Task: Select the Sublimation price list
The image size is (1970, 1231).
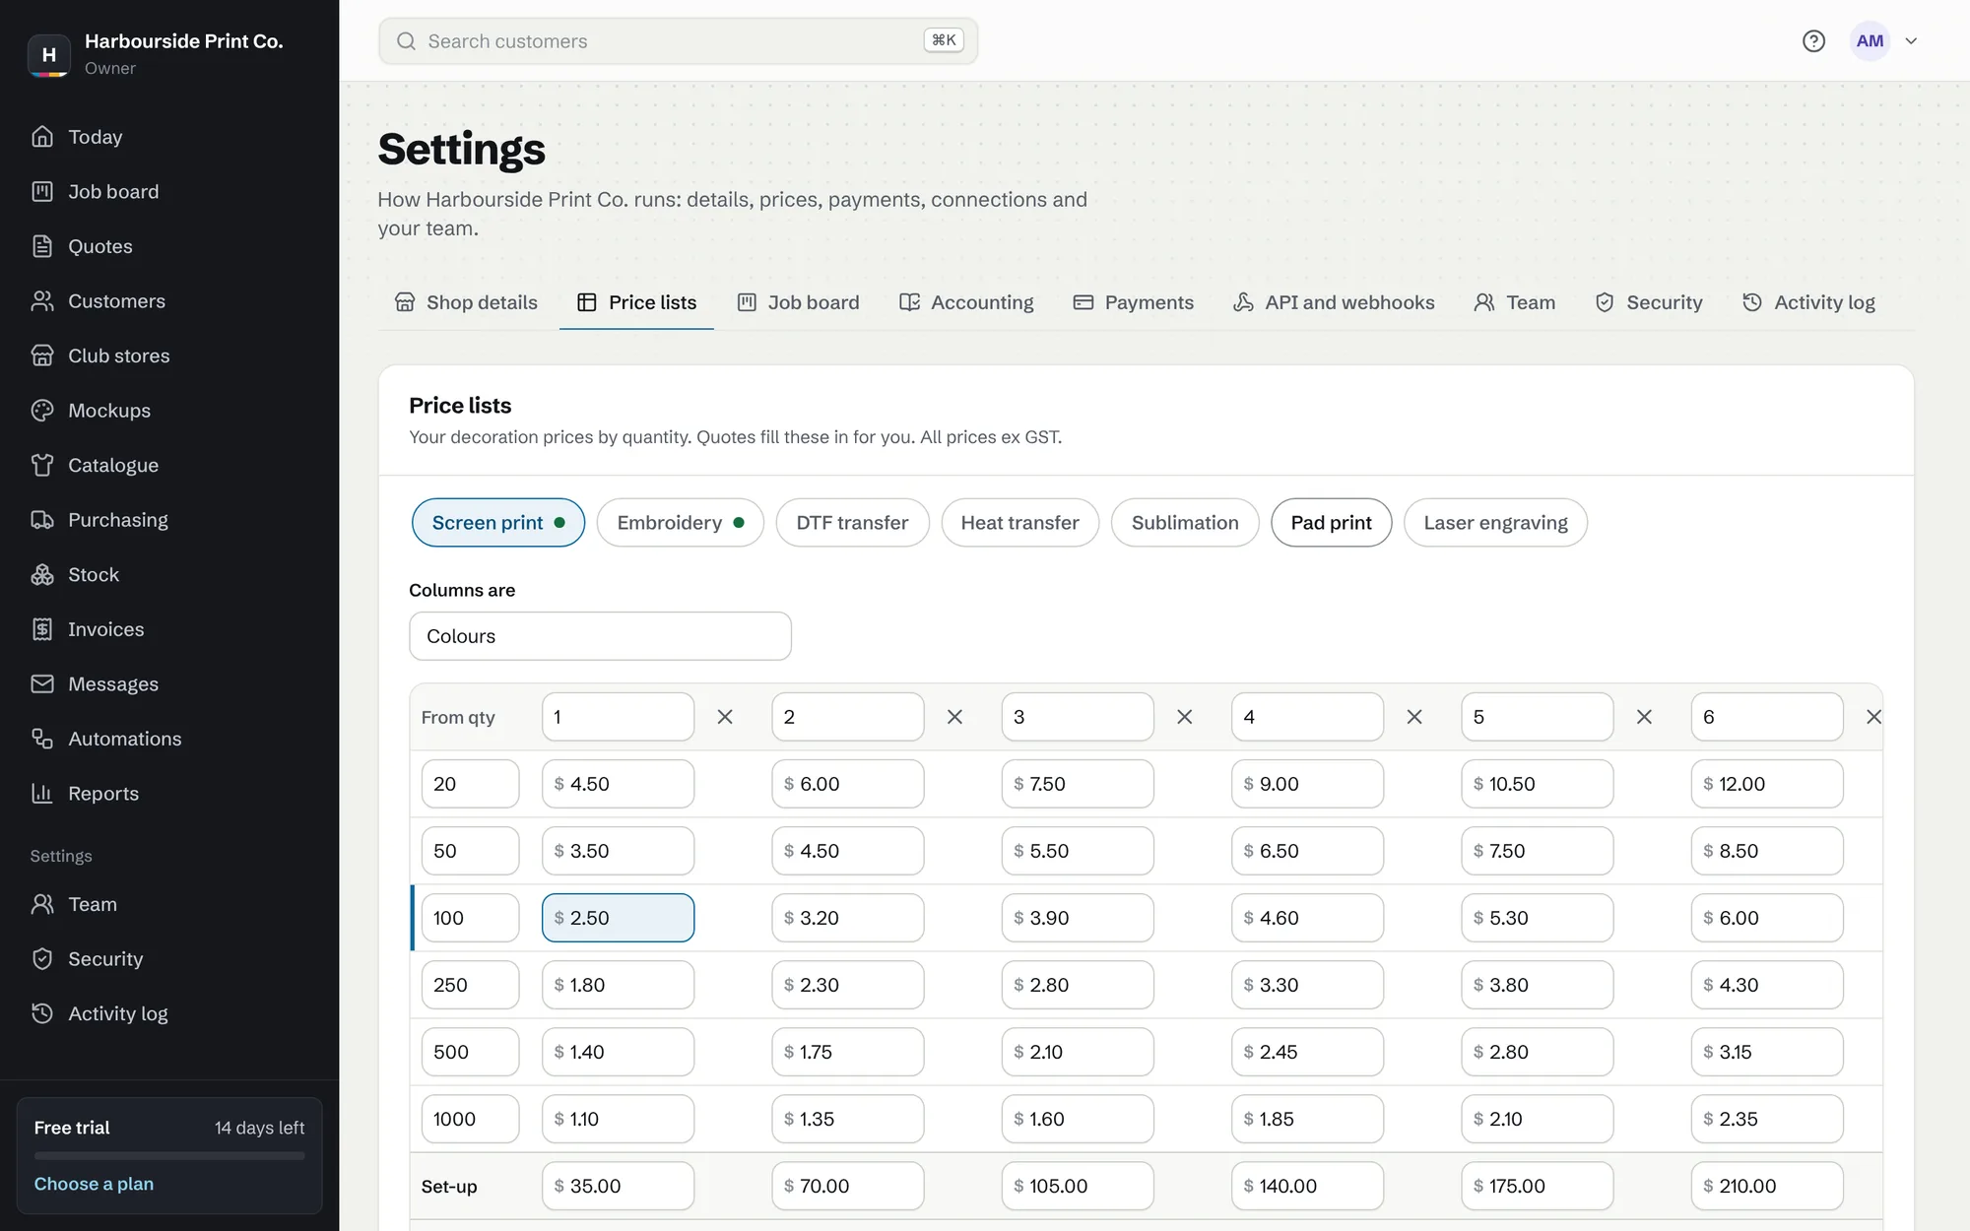Action: point(1185,523)
